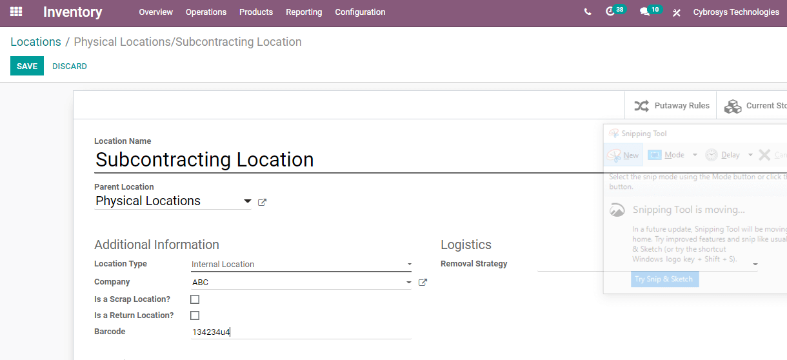Click the phone call icon
The height and width of the screenshot is (360, 787).
(587, 12)
